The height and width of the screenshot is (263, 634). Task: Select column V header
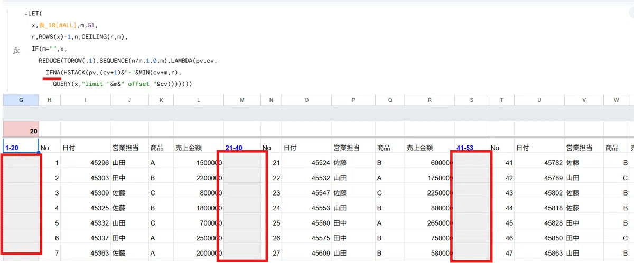point(584,100)
